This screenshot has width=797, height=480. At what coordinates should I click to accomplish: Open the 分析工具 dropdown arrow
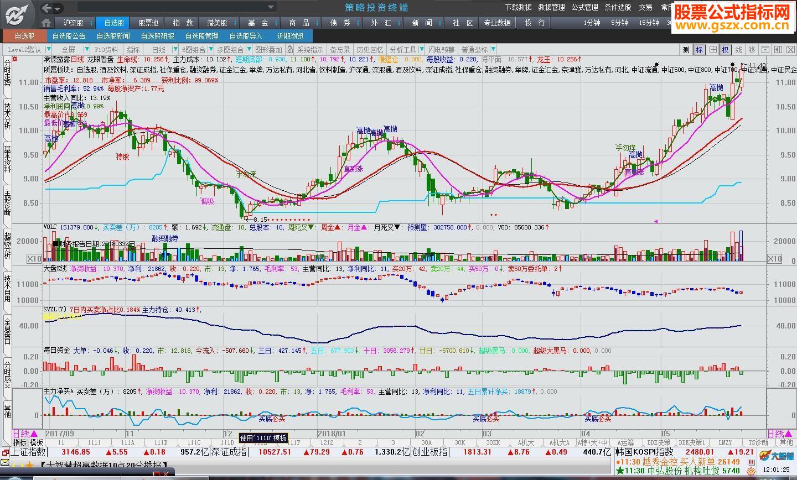click(421, 50)
